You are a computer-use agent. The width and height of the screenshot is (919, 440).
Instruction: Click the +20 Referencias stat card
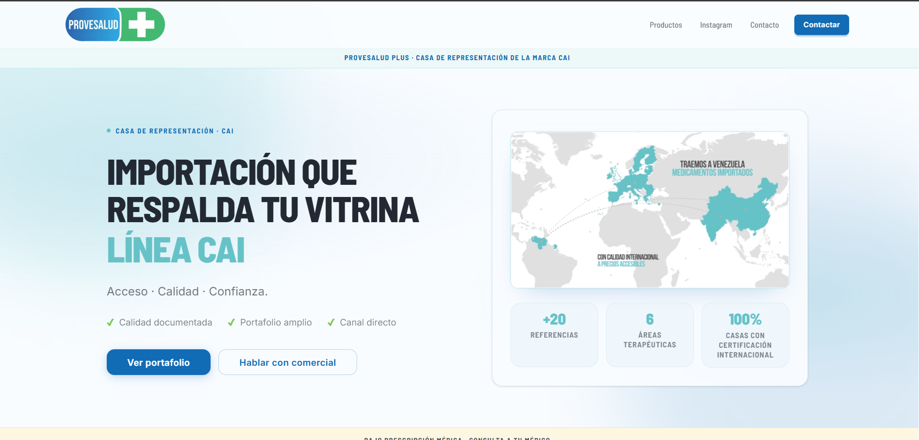pos(554,335)
